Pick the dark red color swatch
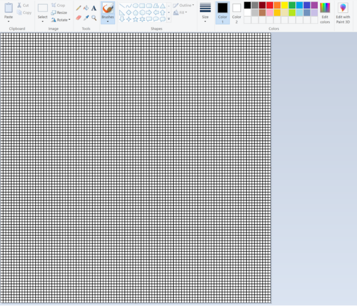Viewport: 357px width, 306px height. 262,5
